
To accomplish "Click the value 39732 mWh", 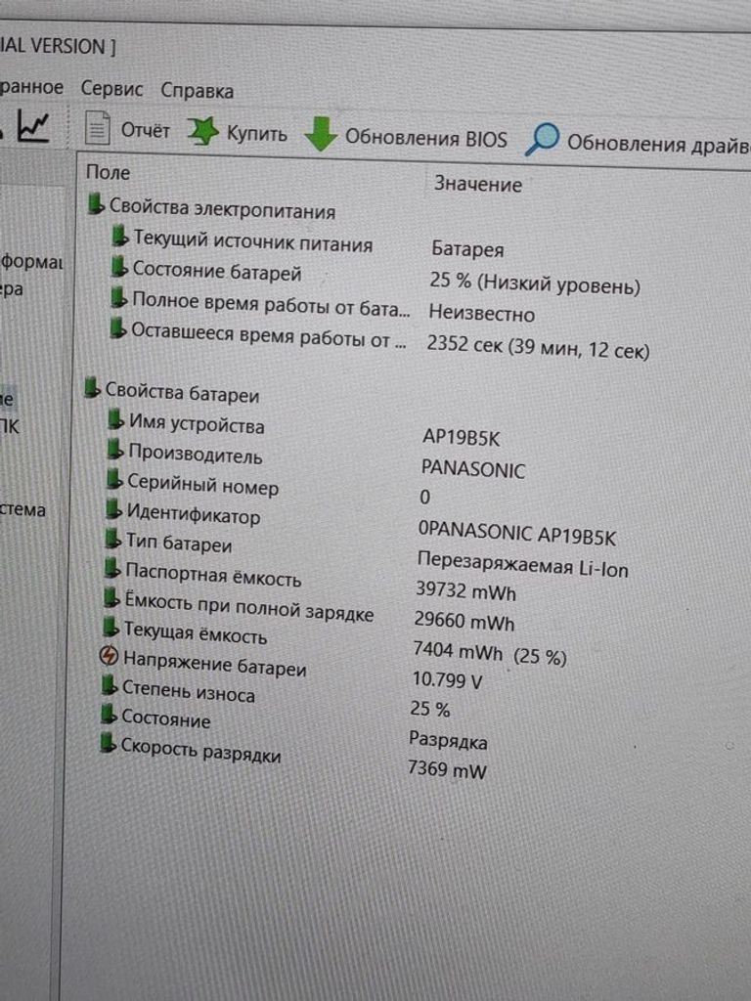I will click(465, 589).
